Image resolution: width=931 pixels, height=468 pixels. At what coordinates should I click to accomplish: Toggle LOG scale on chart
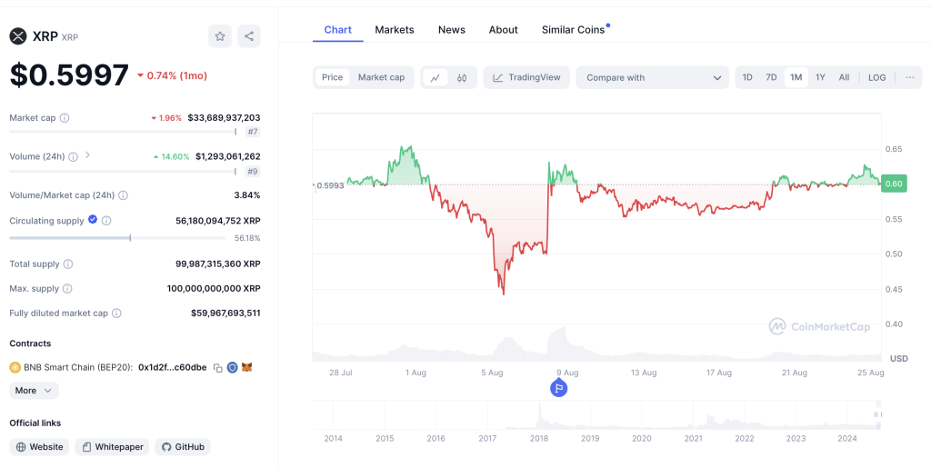click(x=877, y=78)
